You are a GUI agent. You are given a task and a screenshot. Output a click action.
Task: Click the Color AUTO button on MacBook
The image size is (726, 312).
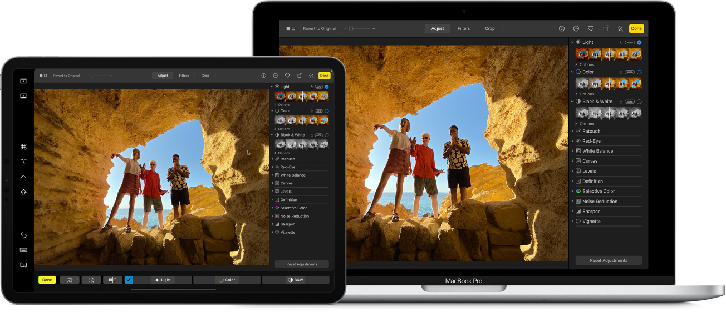pos(630,72)
